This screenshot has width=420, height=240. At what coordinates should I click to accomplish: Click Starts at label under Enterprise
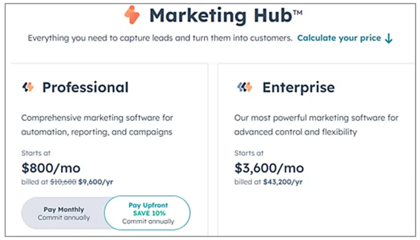pyautogui.click(x=249, y=153)
